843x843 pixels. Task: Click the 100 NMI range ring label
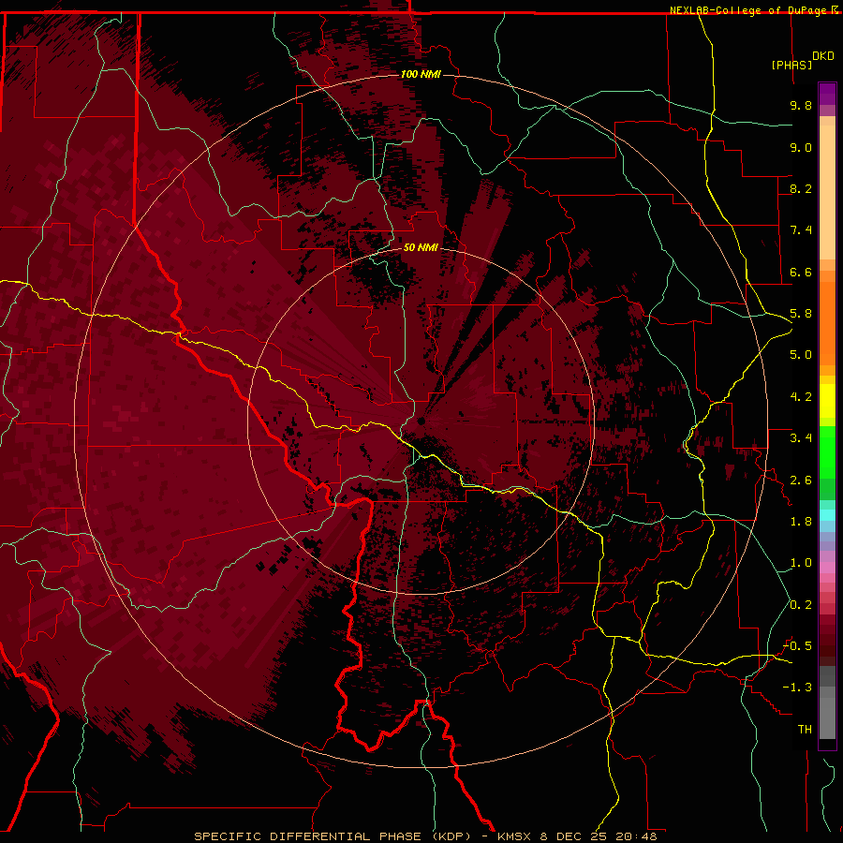point(421,74)
